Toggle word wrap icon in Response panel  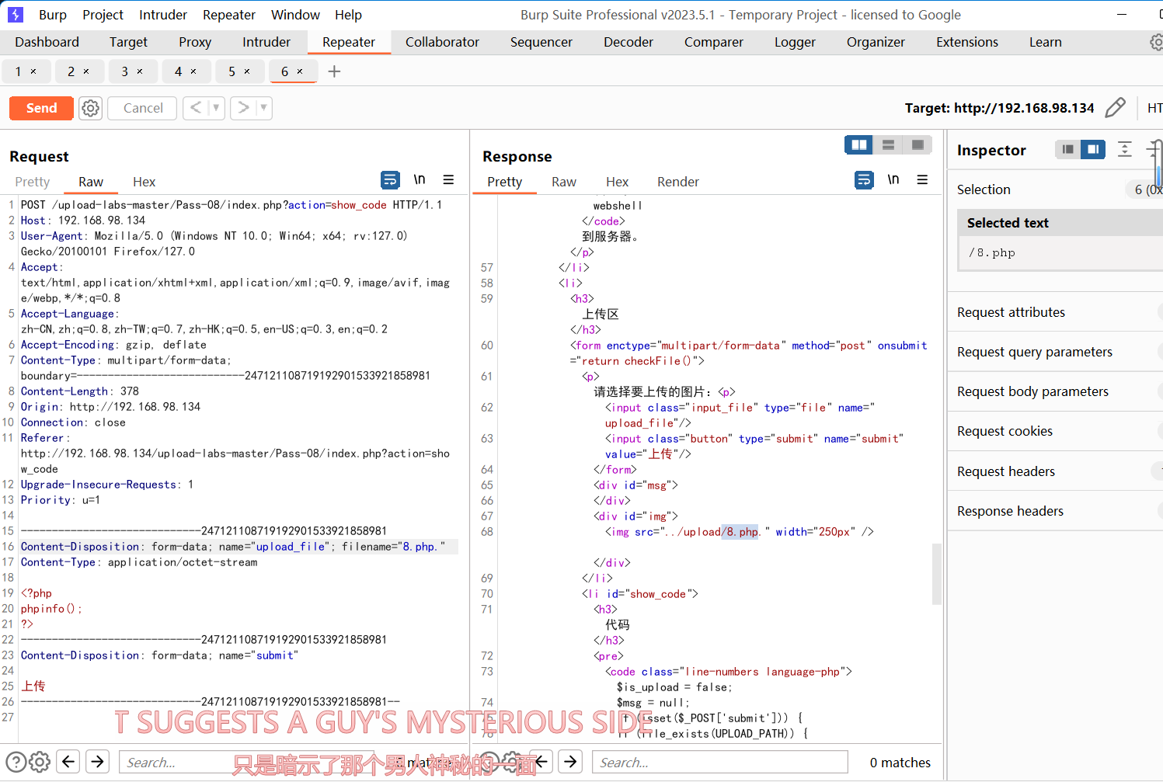864,180
